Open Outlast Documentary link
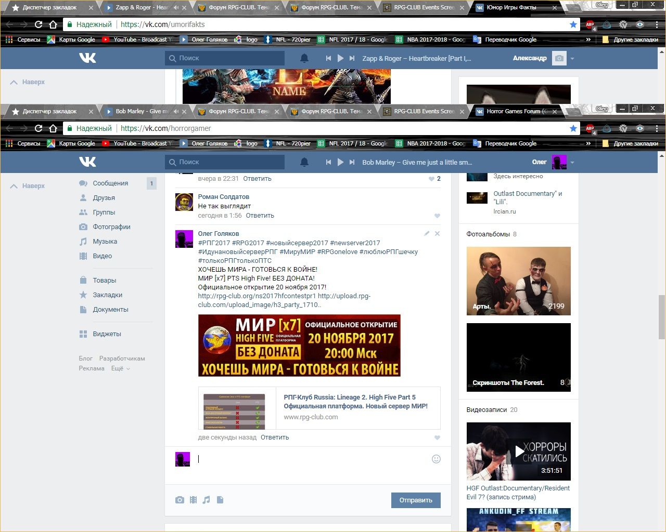Screen dimensions: 666x532 528,197
